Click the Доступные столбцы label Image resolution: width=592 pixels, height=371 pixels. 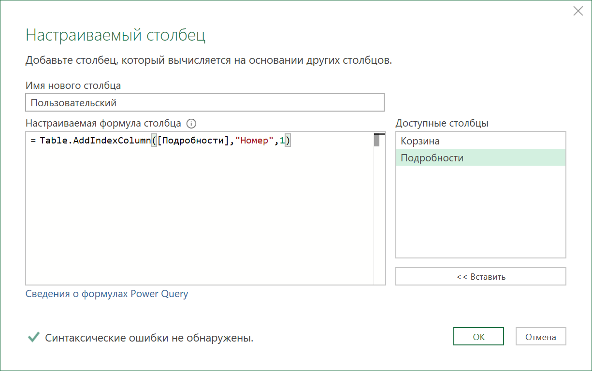442,123
